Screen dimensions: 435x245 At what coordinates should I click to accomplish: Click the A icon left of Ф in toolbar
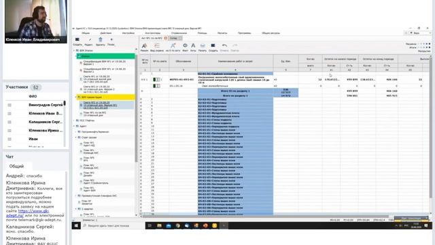[x=173, y=46]
